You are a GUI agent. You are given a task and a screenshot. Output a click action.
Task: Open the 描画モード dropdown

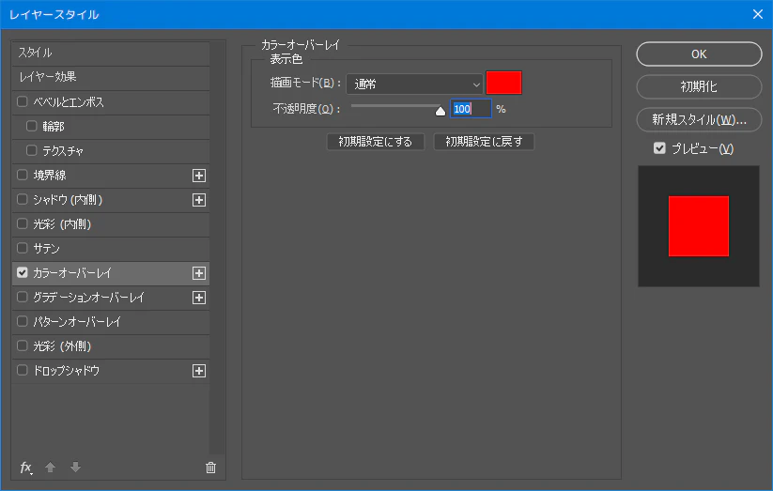414,84
